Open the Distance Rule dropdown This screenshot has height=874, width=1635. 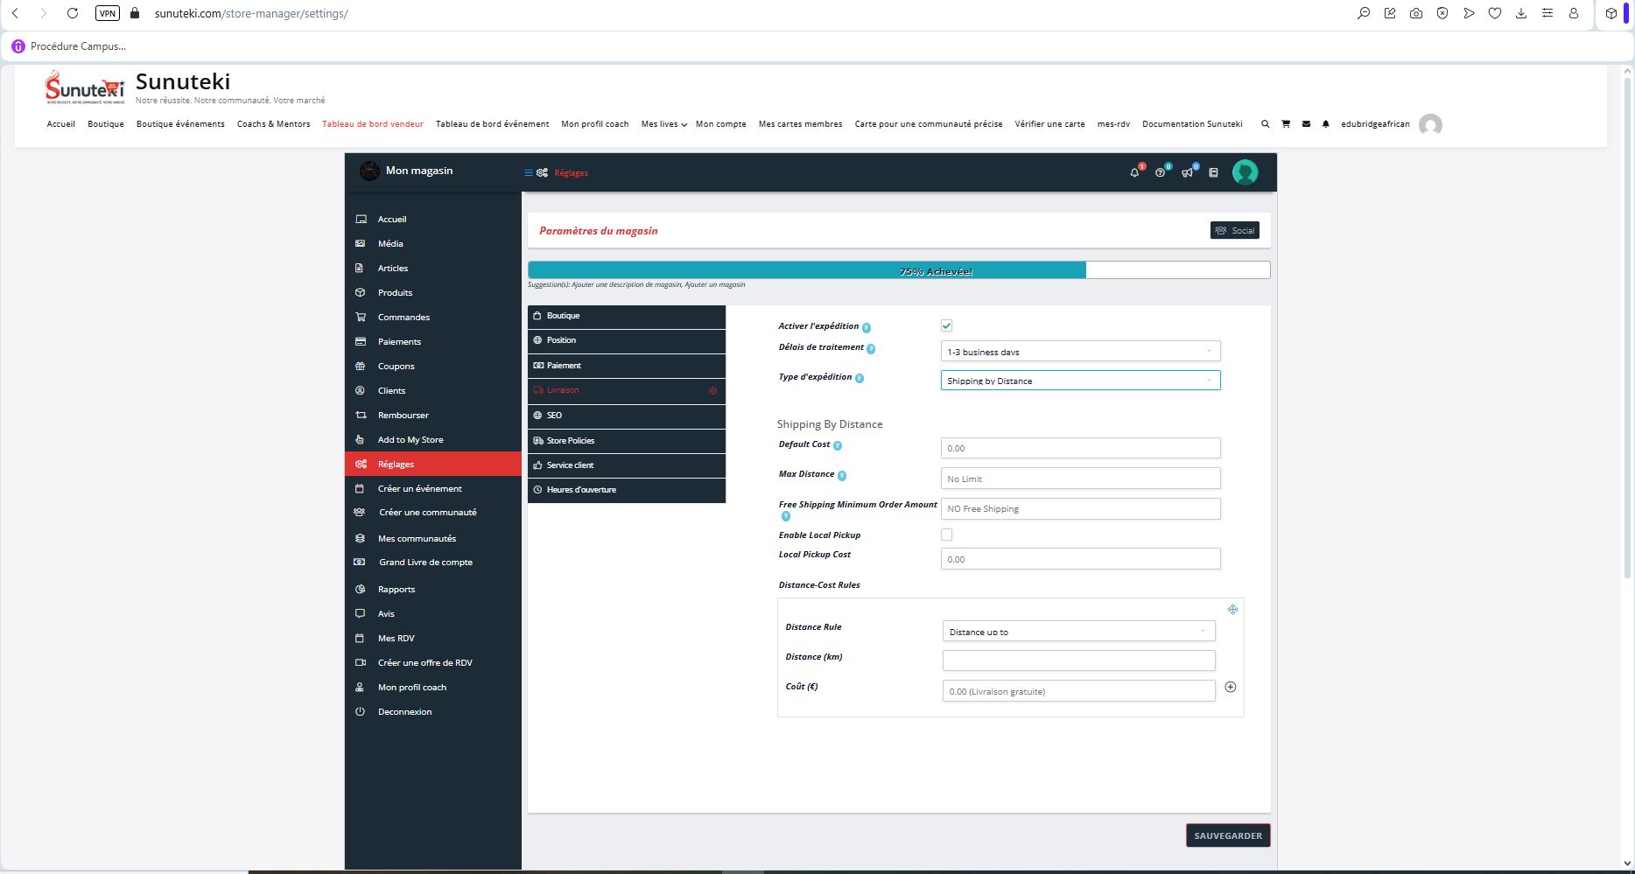point(1077,632)
